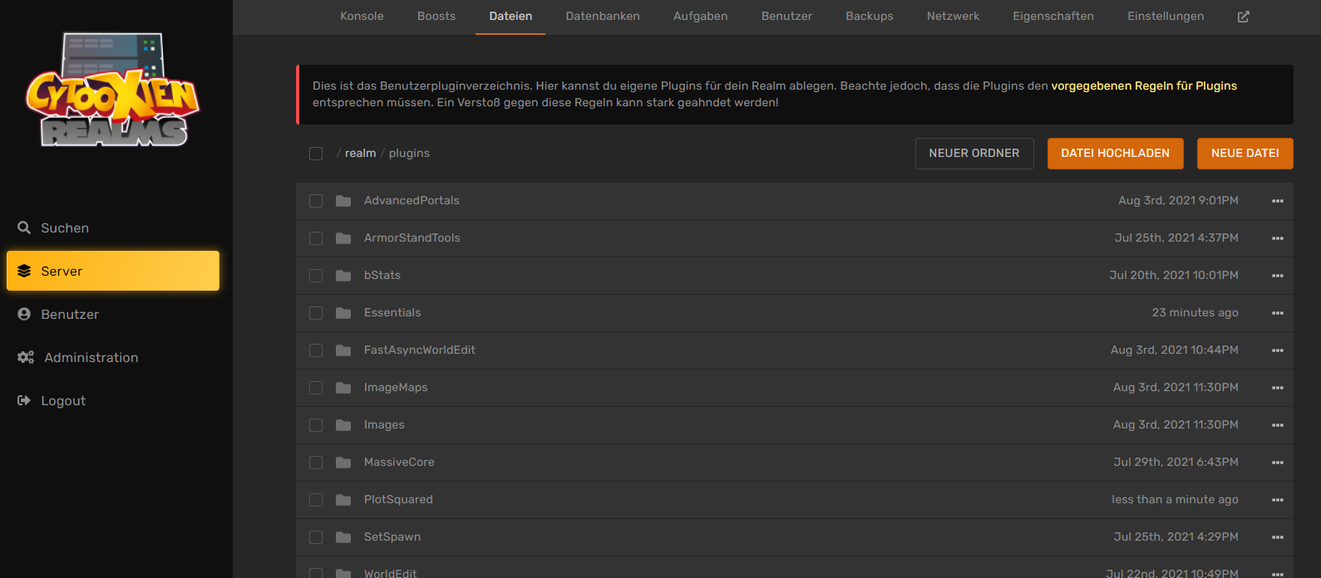The image size is (1321, 578).
Task: Open the Einstellungen tab
Action: coord(1166,17)
